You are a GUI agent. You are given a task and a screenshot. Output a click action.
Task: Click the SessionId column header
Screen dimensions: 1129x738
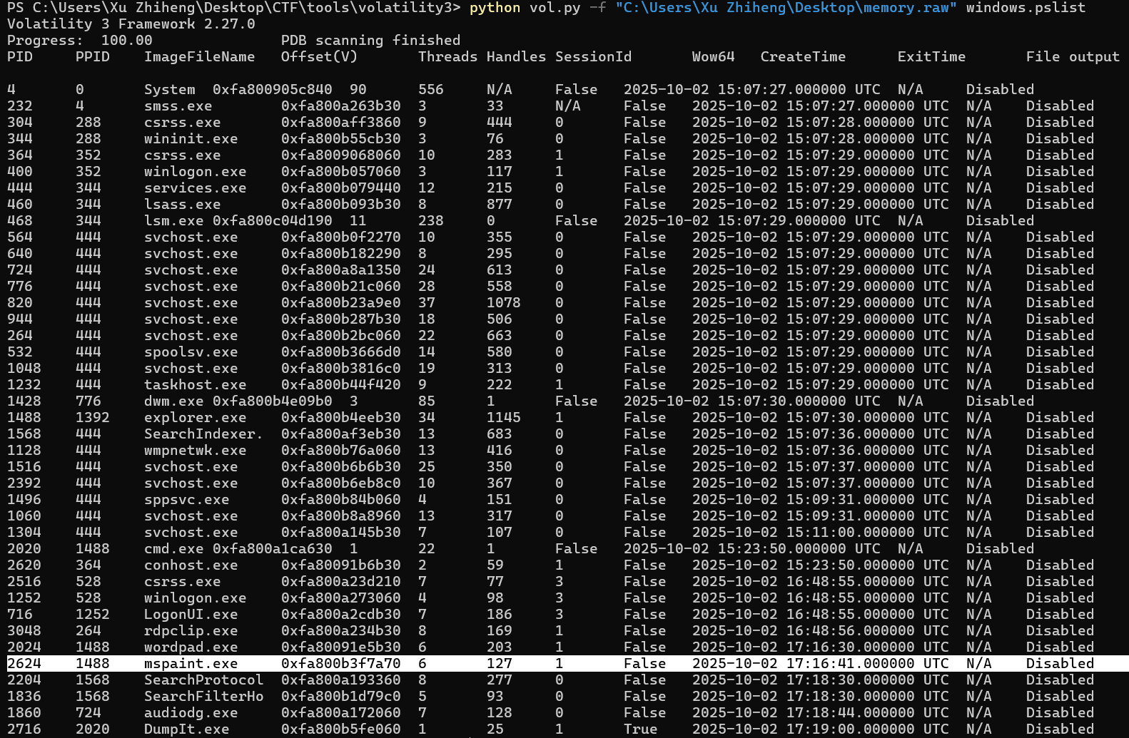click(593, 57)
